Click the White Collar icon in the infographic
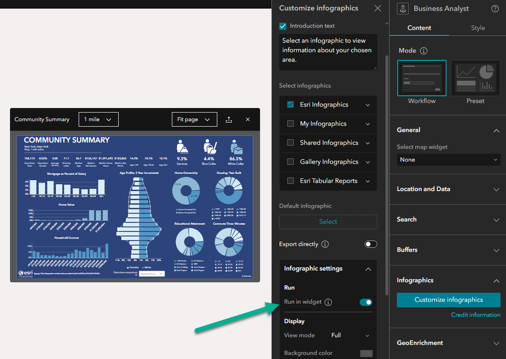Image resolution: width=506 pixels, height=359 pixels. (x=236, y=147)
